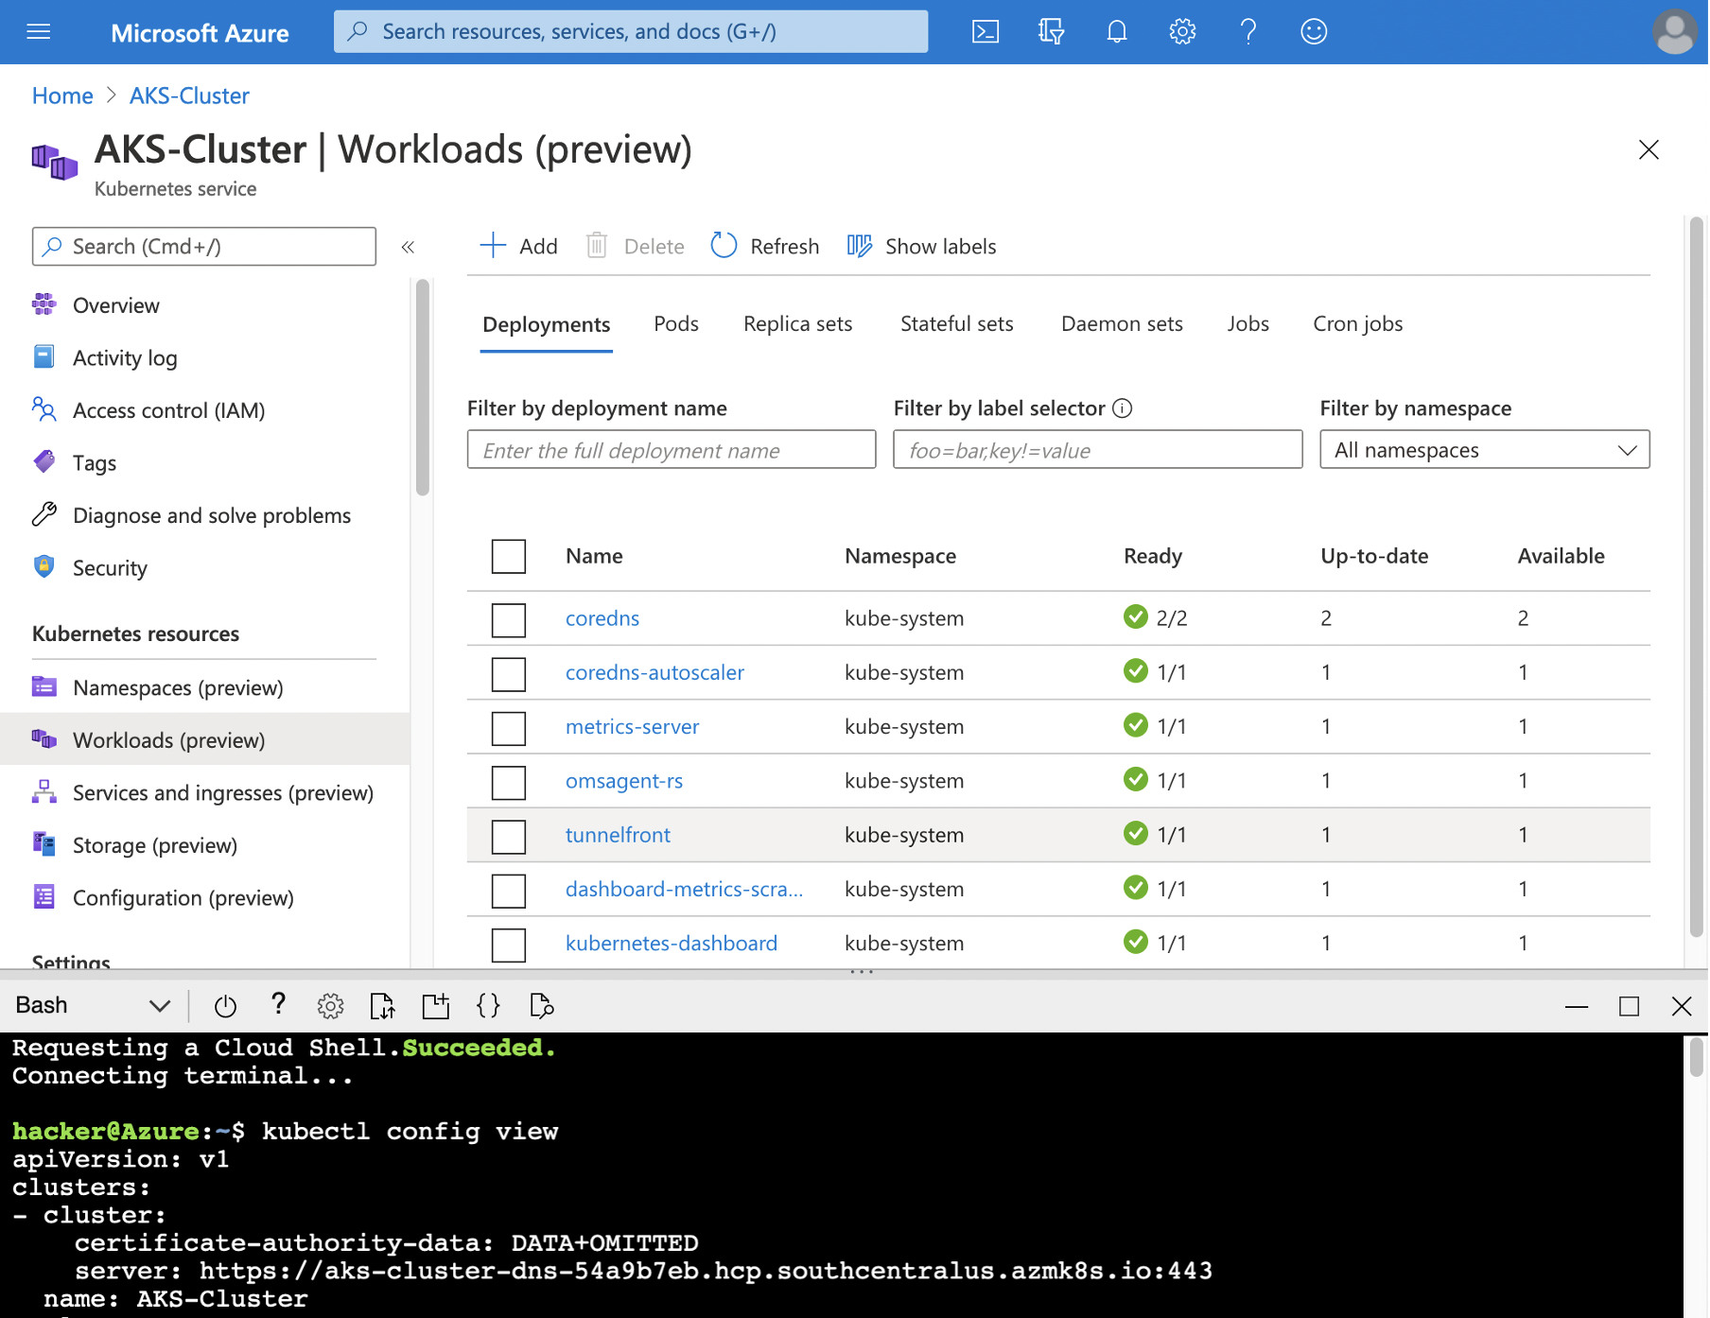
Task: Click the feedback smiley icon
Action: [x=1314, y=32]
